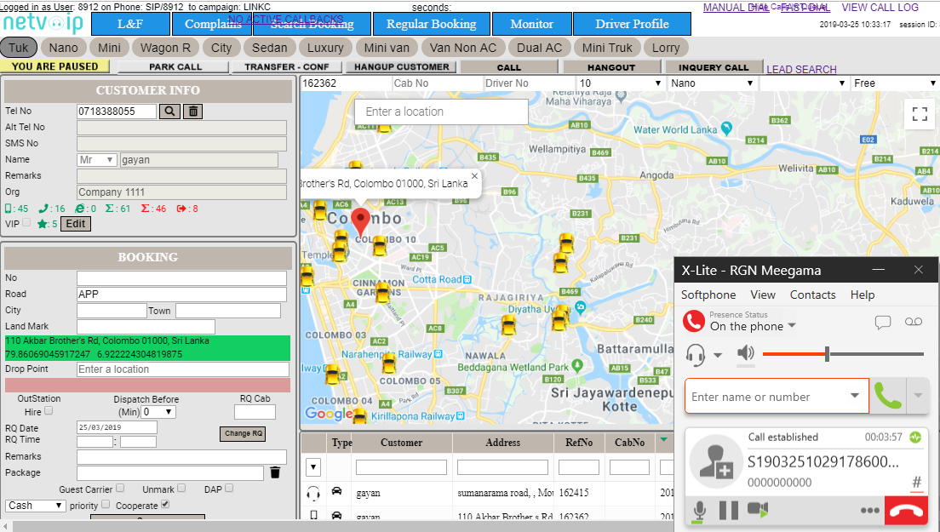Open the X-Lite messages icon

(882, 323)
